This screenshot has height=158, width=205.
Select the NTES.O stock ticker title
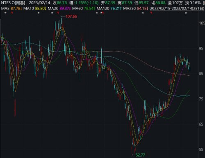[13, 2]
